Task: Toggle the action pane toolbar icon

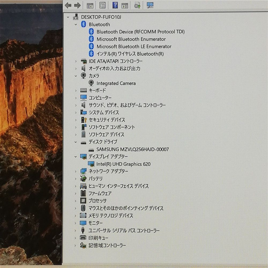Action: (125, 5)
